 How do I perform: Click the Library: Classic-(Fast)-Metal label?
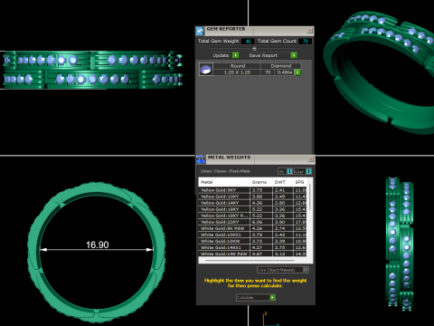(x=225, y=171)
